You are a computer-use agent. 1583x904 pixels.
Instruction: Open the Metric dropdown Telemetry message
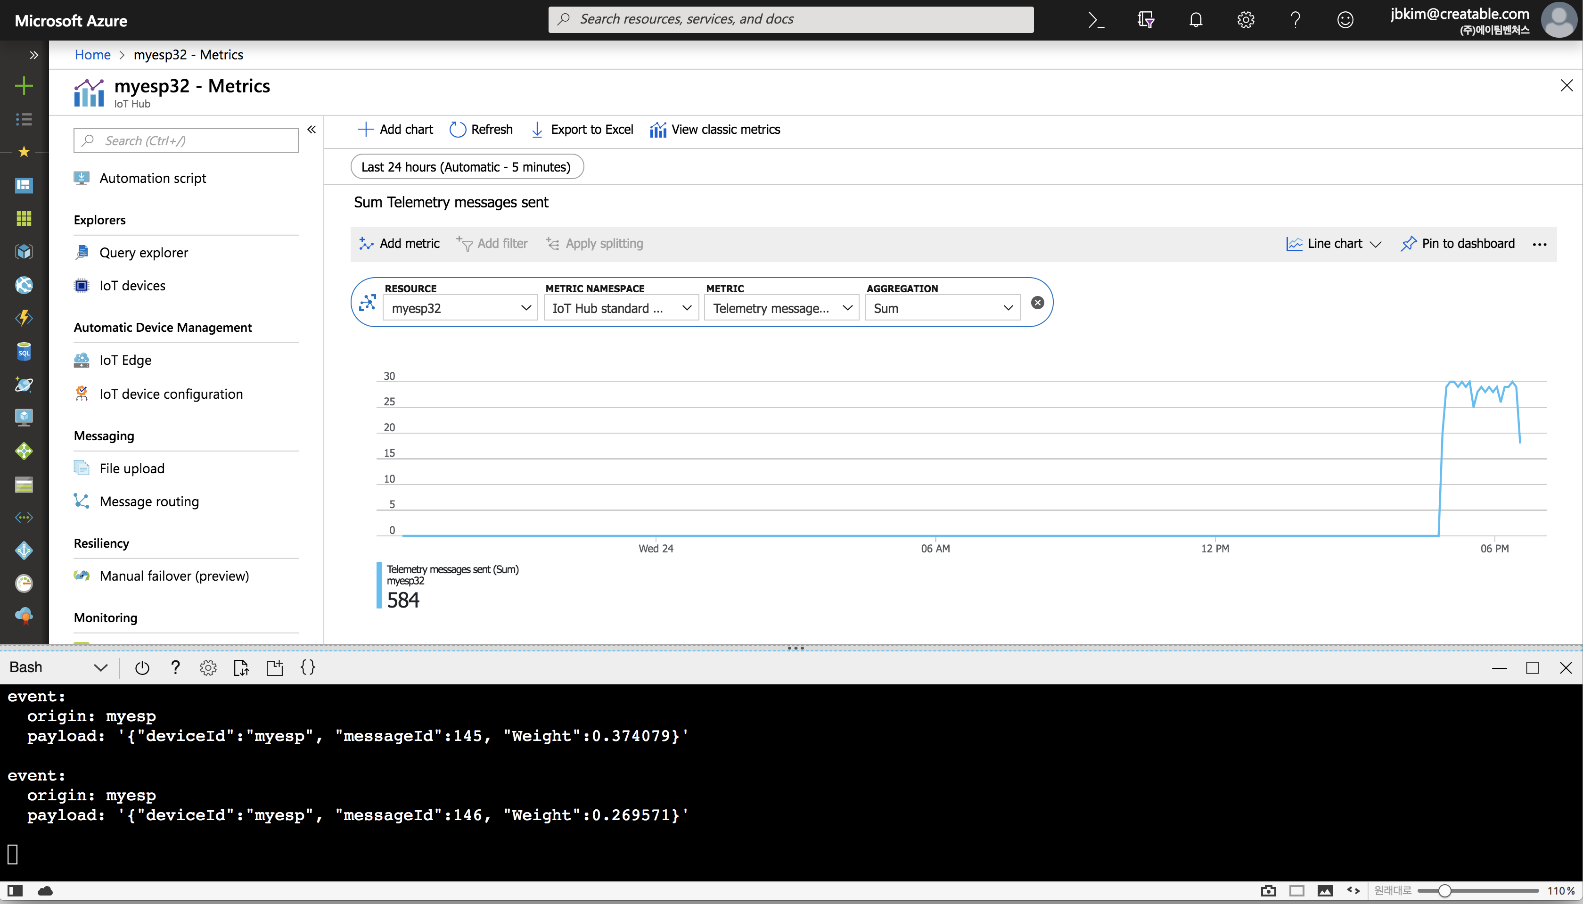(x=782, y=308)
